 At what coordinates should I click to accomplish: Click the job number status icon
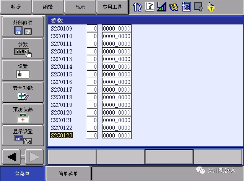(137, 7)
